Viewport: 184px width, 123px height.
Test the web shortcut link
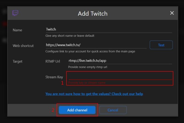161,45
